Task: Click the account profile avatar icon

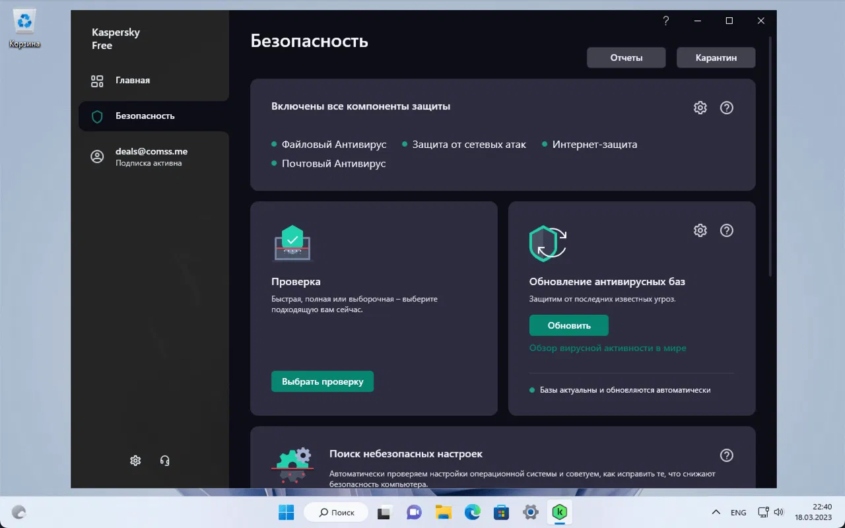Action: pos(97,156)
